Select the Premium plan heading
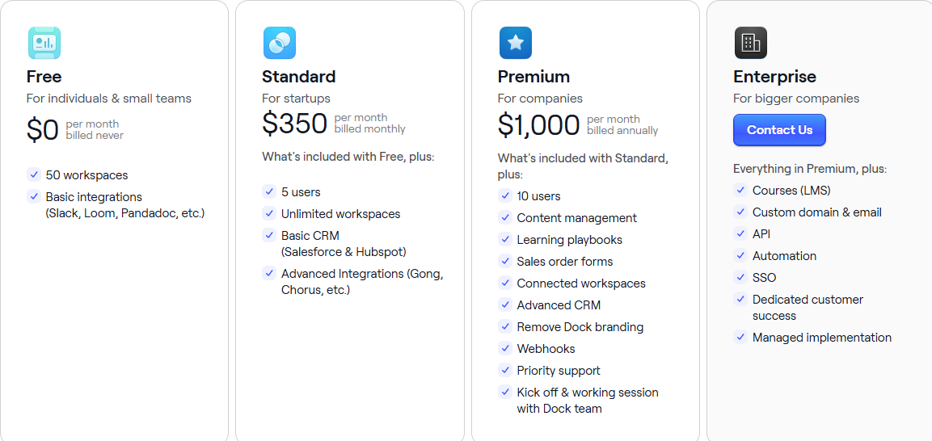 coord(533,77)
